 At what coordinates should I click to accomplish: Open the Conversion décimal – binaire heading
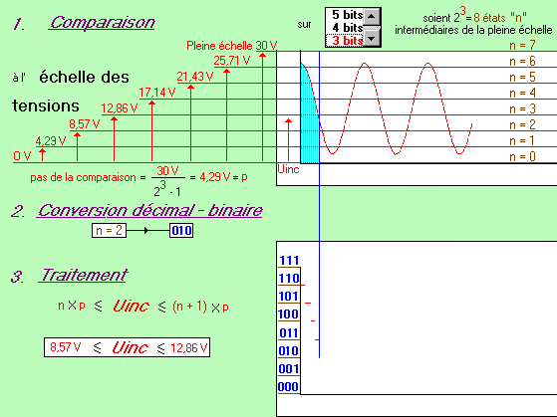click(x=149, y=210)
